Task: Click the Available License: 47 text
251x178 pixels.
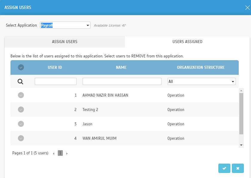Action: [110, 25]
